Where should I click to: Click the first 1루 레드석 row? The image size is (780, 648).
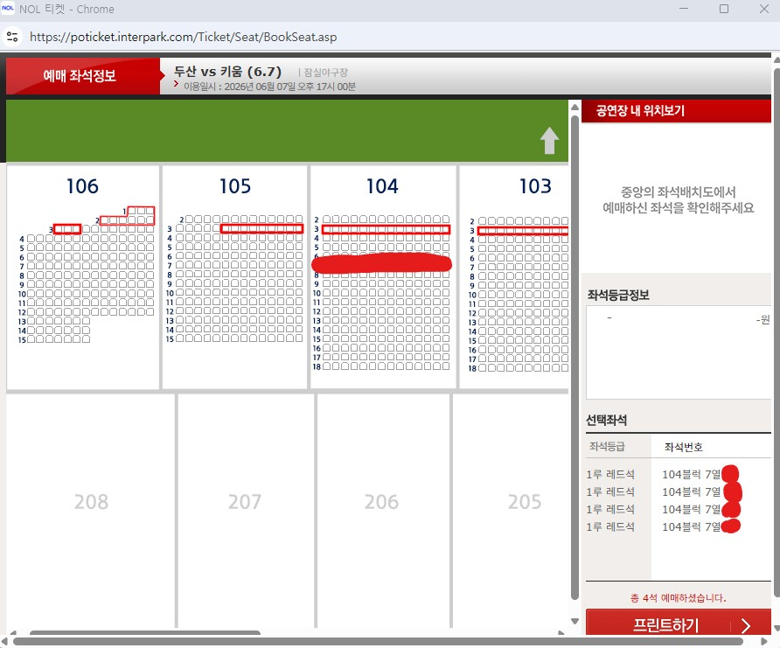[610, 475]
